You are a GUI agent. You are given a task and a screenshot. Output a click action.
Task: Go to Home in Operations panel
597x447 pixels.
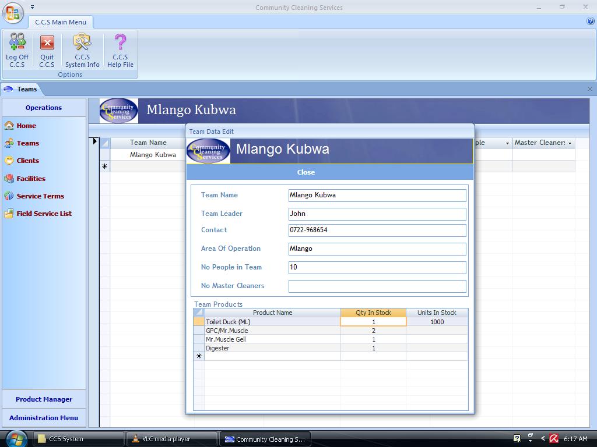click(26, 126)
